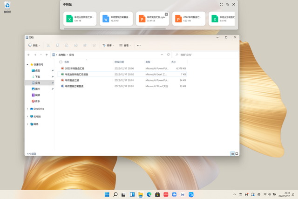Click the Share icon in the Explorer toolbar
This screenshot has height=199, width=298.
85,45
